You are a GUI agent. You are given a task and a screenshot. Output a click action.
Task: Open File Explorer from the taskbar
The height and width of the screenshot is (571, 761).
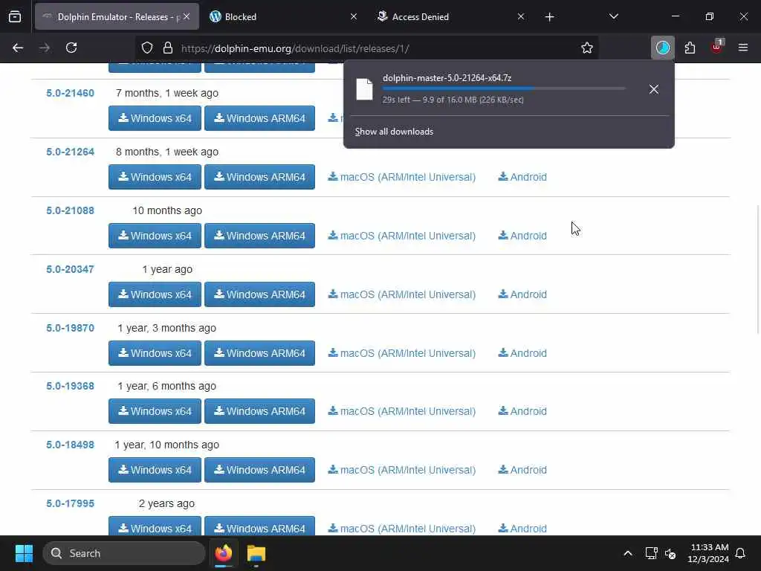[x=256, y=553]
